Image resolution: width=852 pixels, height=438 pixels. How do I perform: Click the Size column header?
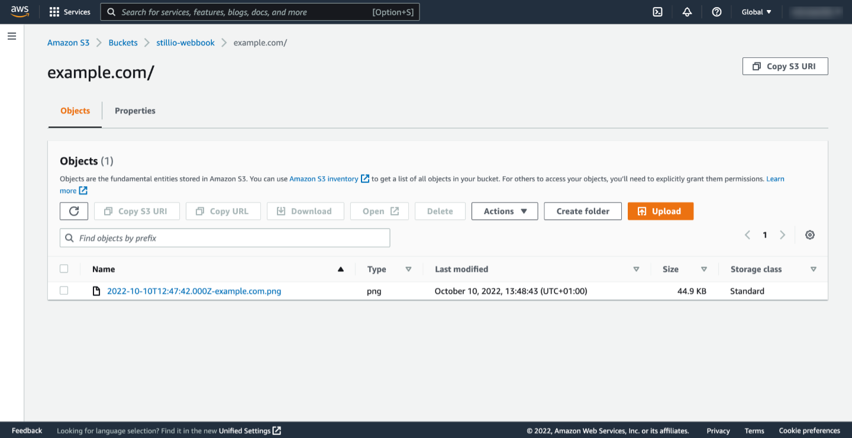click(670, 269)
